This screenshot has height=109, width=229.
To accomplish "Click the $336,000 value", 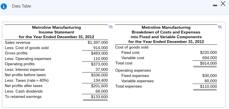I will click(x=99, y=75).
